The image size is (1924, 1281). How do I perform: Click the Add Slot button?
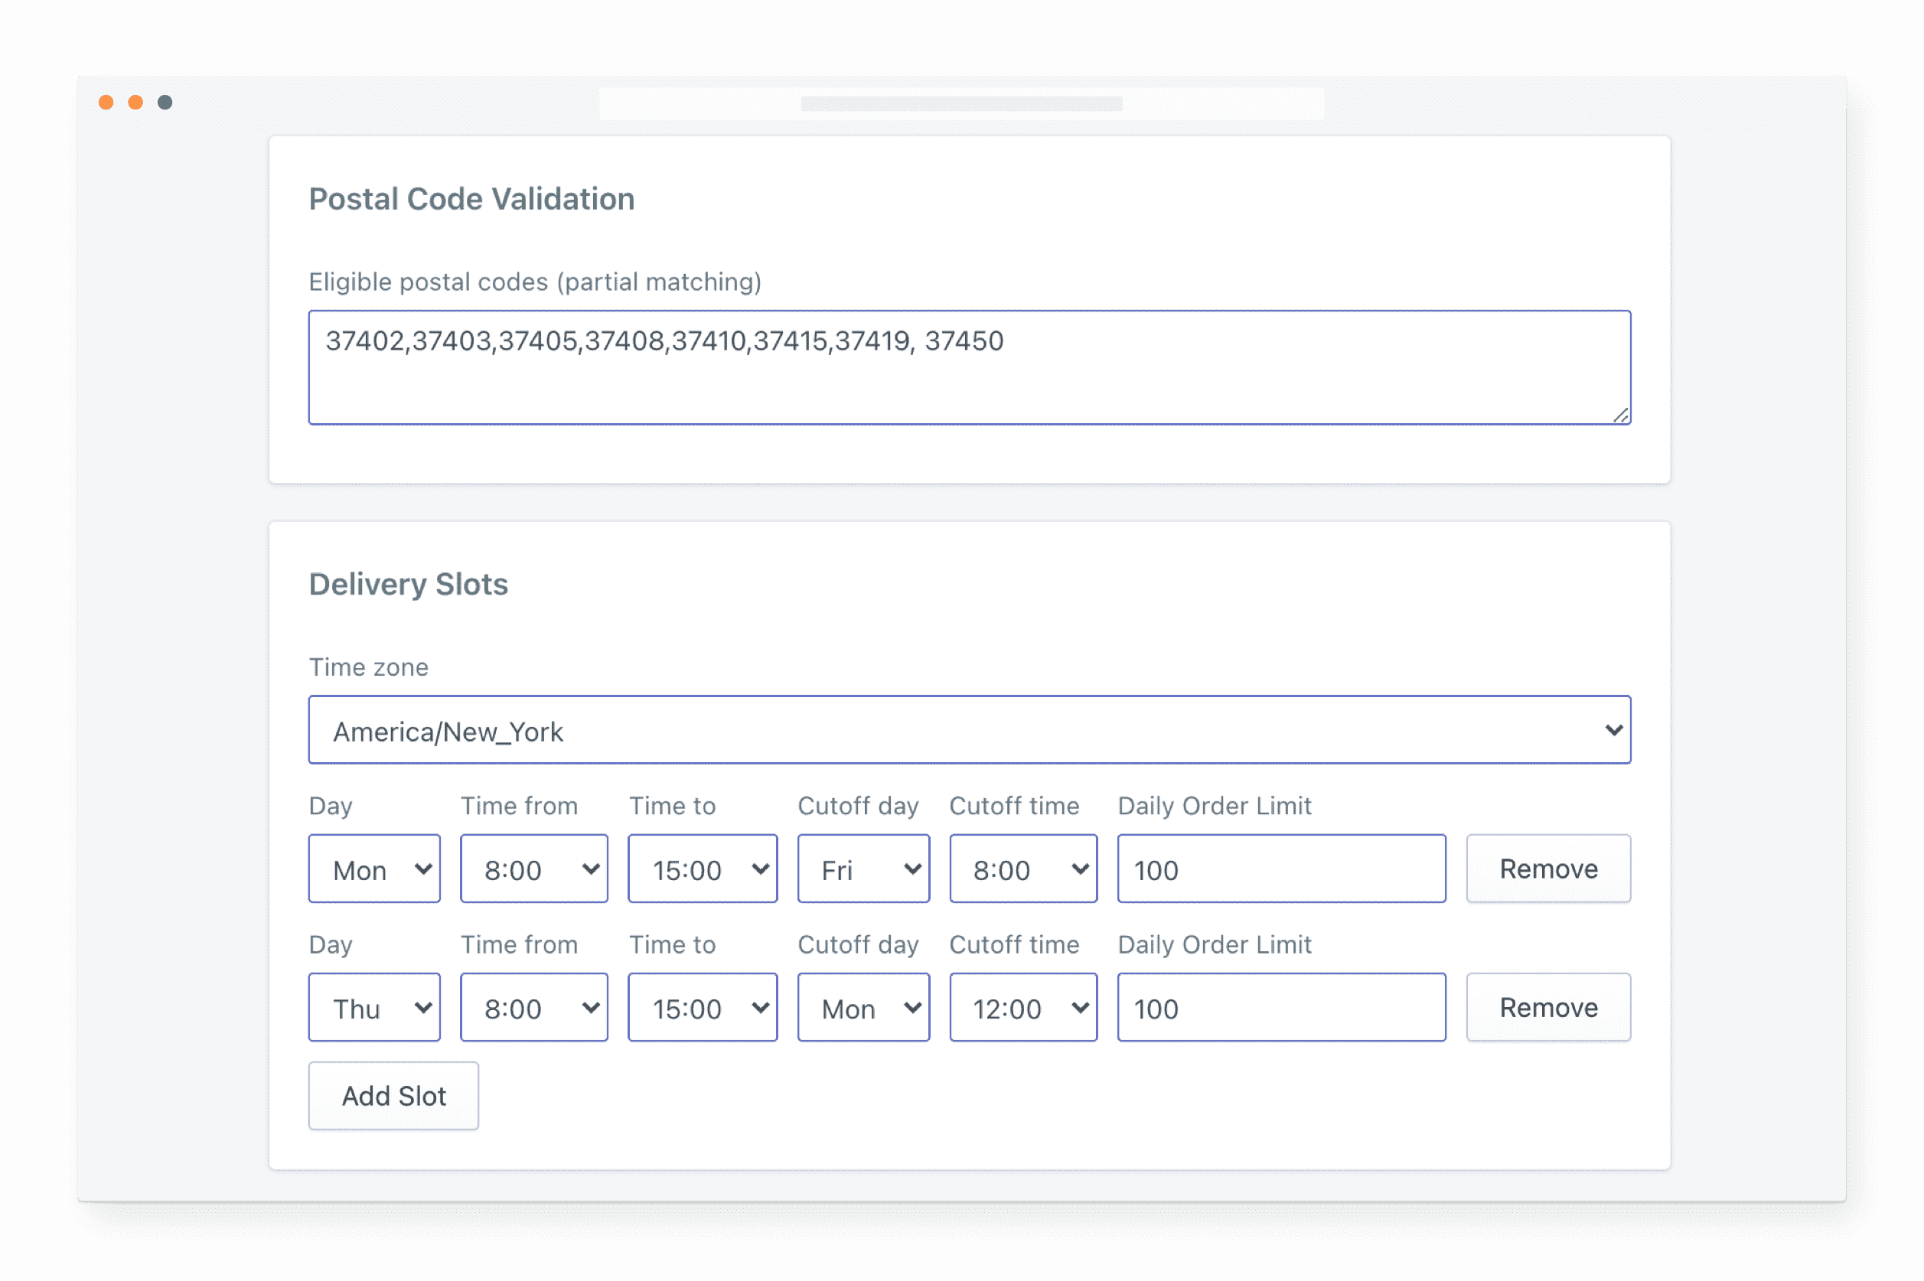point(393,1096)
